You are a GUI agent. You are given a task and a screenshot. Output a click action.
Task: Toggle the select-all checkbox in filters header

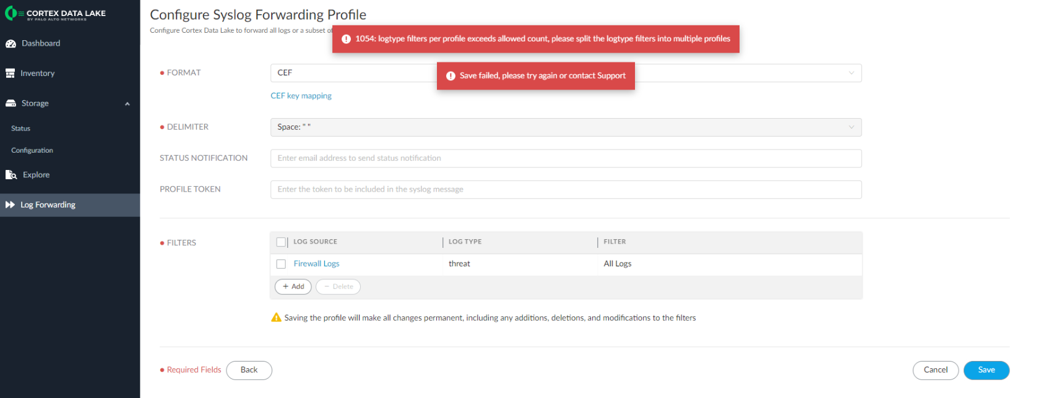(x=281, y=242)
